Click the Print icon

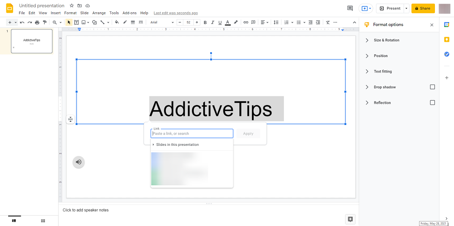pos(37,22)
